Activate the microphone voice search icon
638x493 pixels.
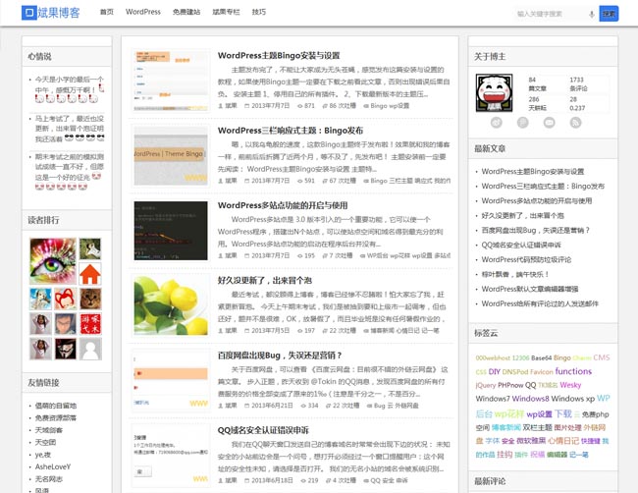point(591,15)
